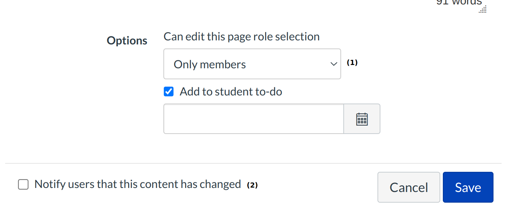The height and width of the screenshot is (221, 517).
Task: Select the "Only members" text in the dropdown
Action: (x=210, y=65)
